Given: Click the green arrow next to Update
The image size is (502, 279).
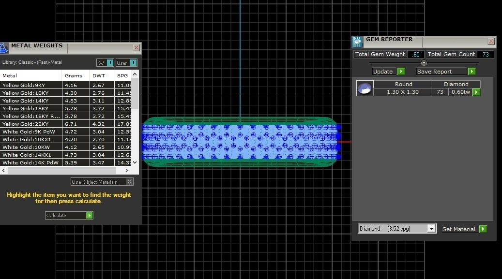Looking at the screenshot, I should pos(401,72).
